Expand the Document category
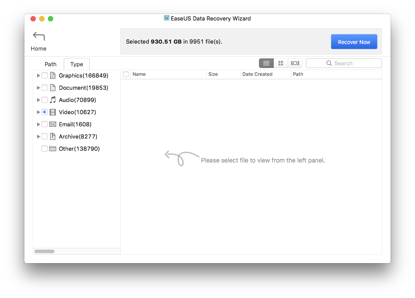Viewport: 415px width, 298px height. [x=38, y=88]
